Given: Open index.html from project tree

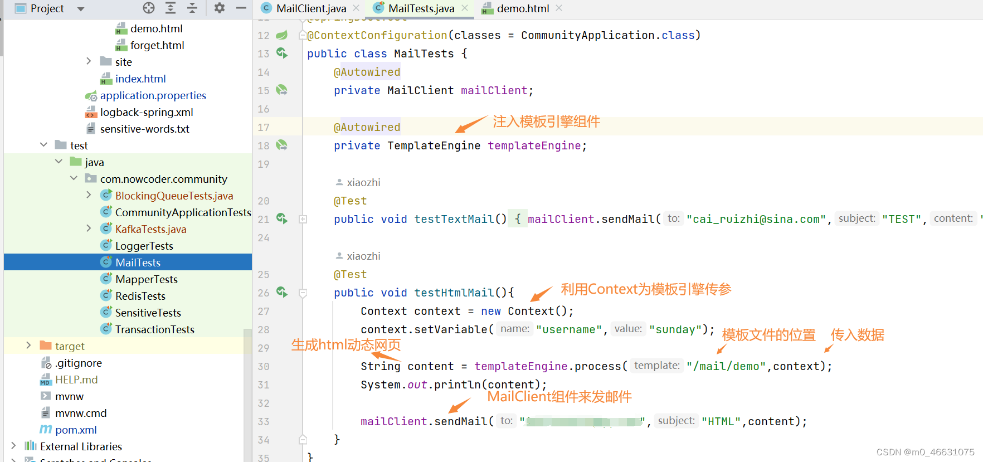Looking at the screenshot, I should (x=140, y=79).
